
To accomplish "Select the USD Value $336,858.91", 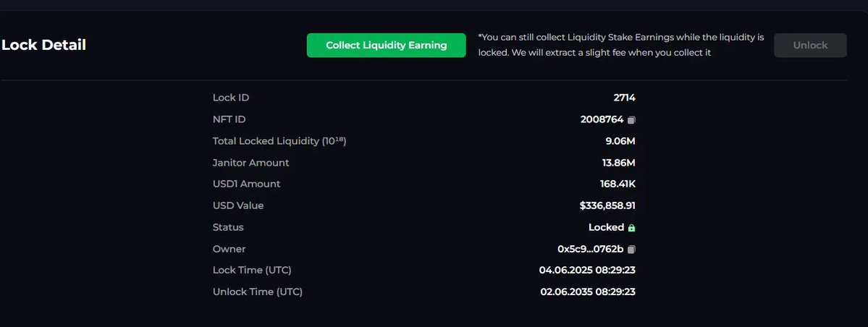I will click(607, 206).
